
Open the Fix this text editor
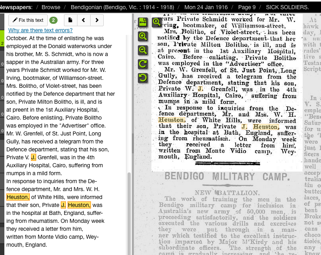tap(28, 20)
